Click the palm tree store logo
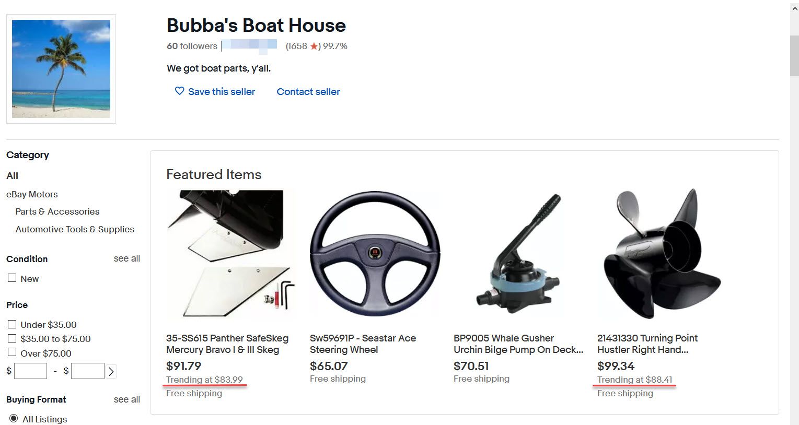 [61, 69]
